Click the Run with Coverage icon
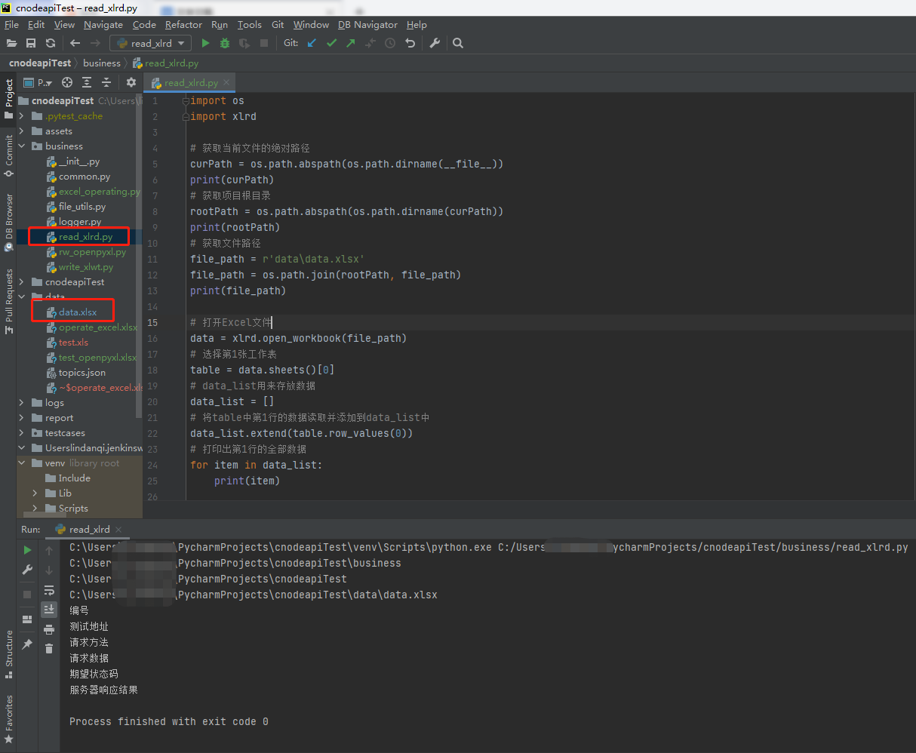Viewport: 916px width, 753px height. point(244,43)
